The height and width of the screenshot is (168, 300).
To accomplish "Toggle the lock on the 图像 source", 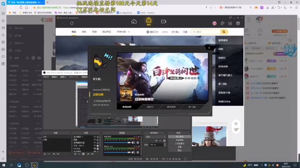I will (x=97, y=140).
